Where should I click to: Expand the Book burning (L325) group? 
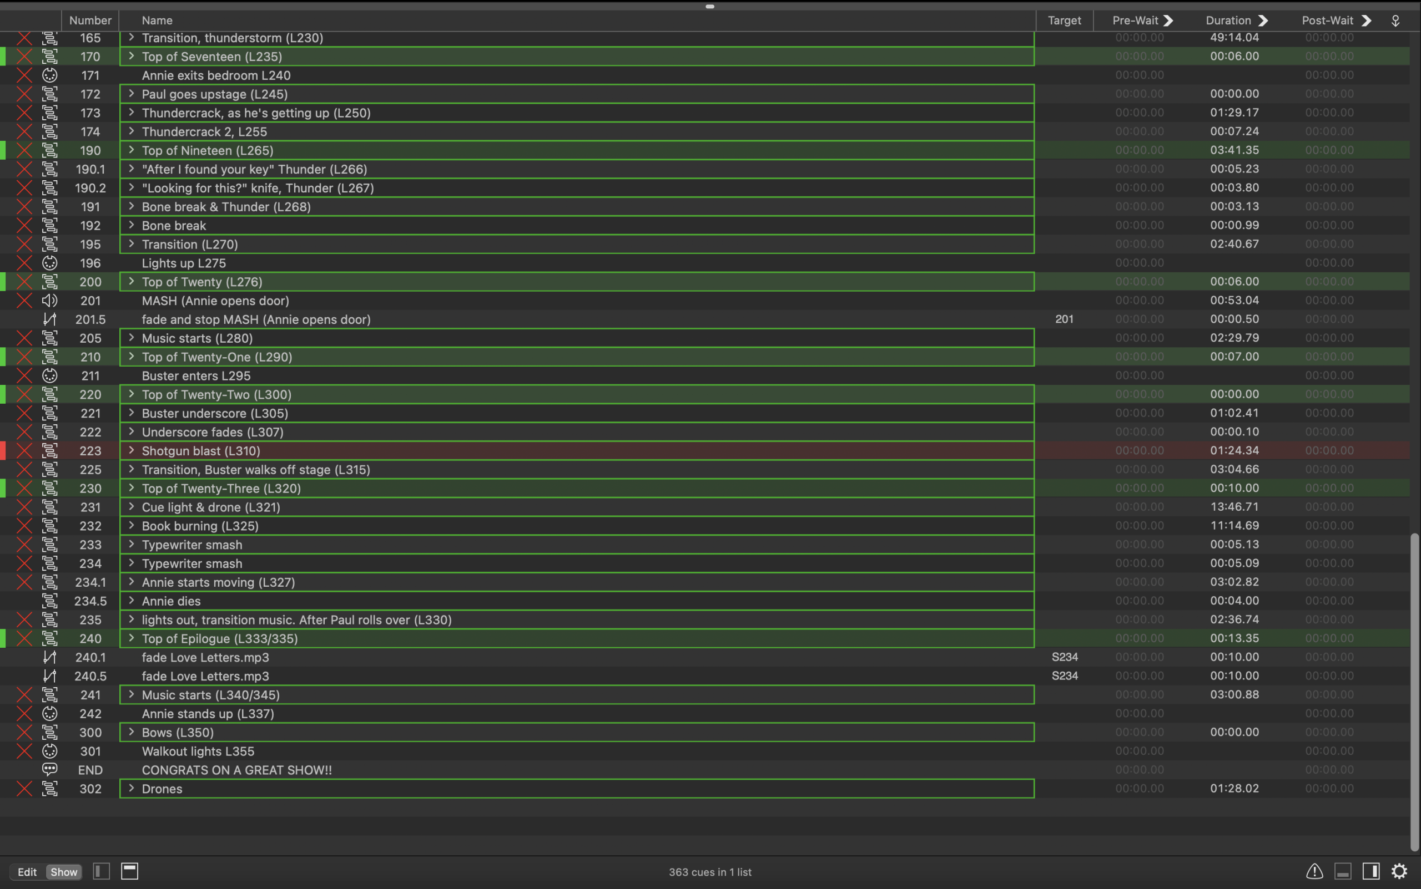pos(131,525)
